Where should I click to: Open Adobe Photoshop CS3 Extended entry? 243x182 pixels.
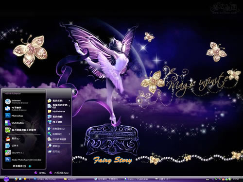[x=24, y=160]
